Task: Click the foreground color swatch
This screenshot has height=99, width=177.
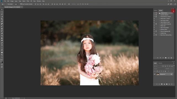Action: [x=1, y=61]
